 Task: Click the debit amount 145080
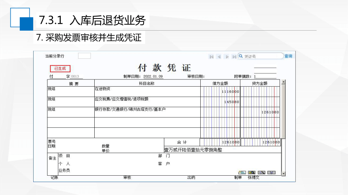(x=231, y=102)
